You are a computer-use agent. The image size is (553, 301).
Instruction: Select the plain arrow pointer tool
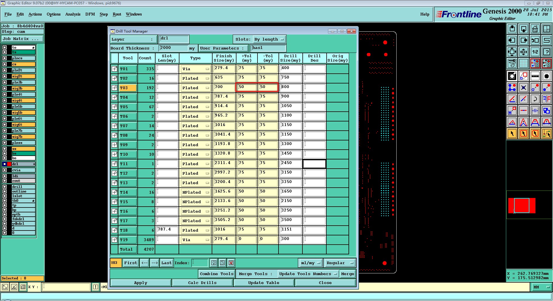click(512, 134)
